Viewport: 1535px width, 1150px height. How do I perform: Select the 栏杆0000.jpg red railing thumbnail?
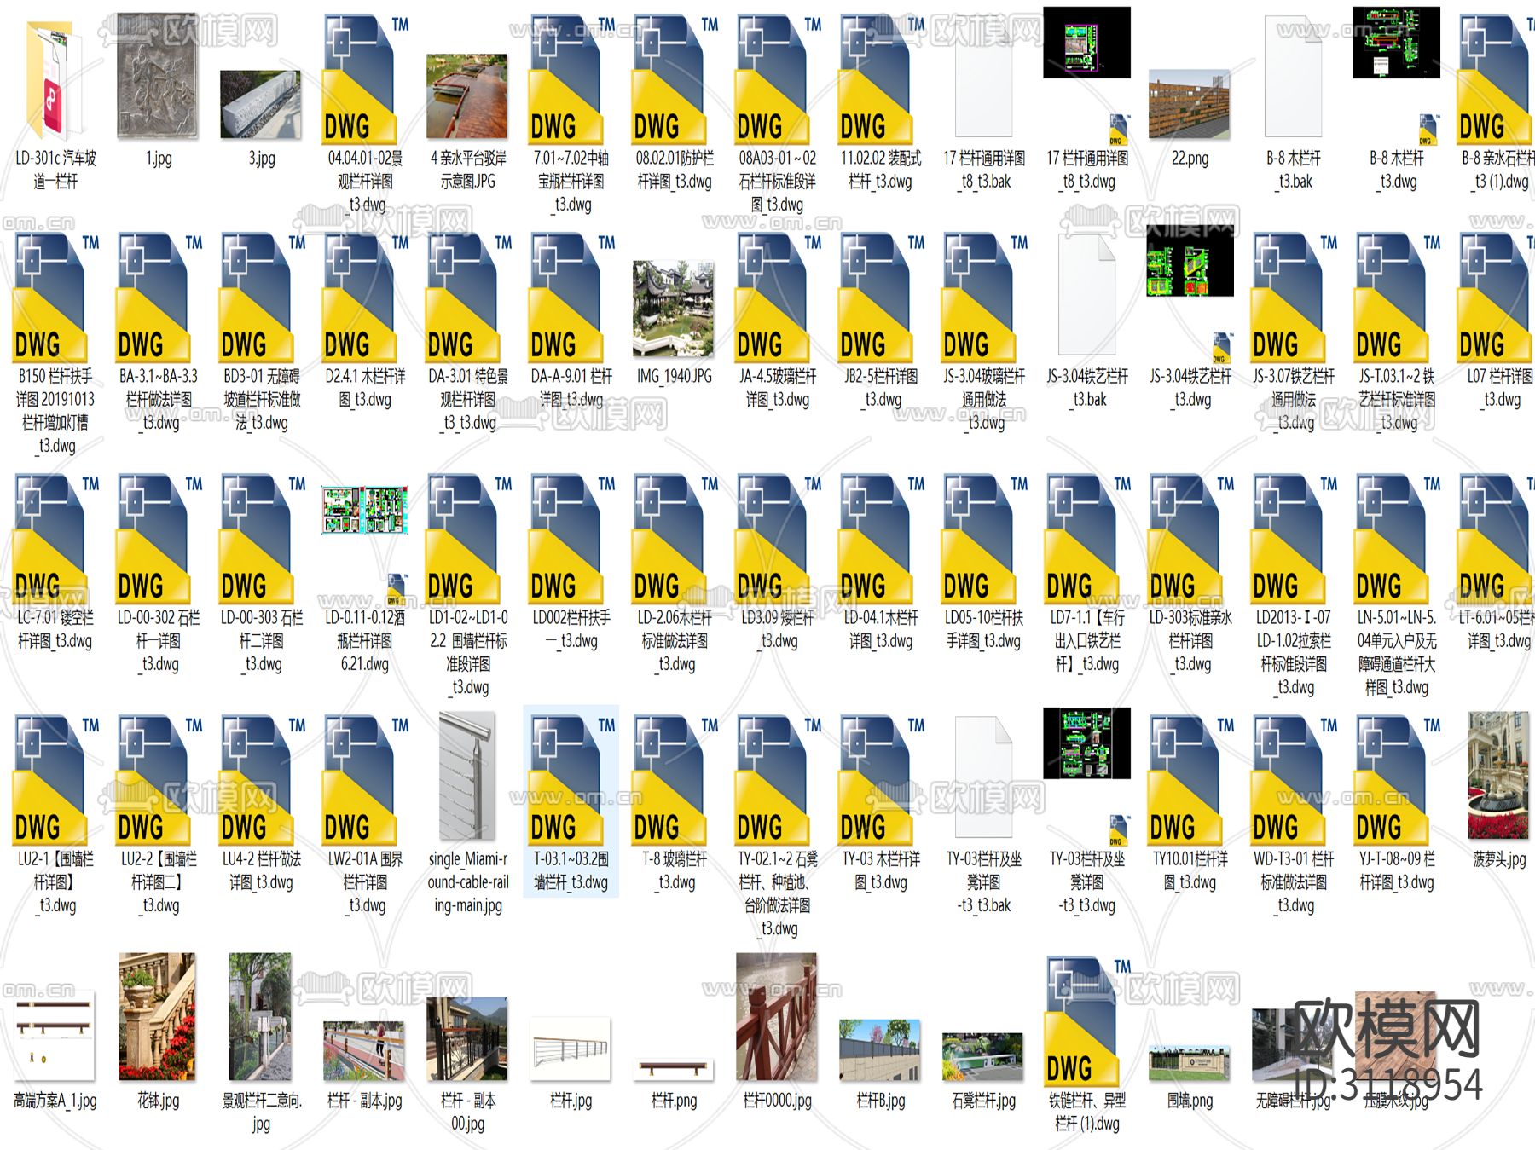point(777,1017)
